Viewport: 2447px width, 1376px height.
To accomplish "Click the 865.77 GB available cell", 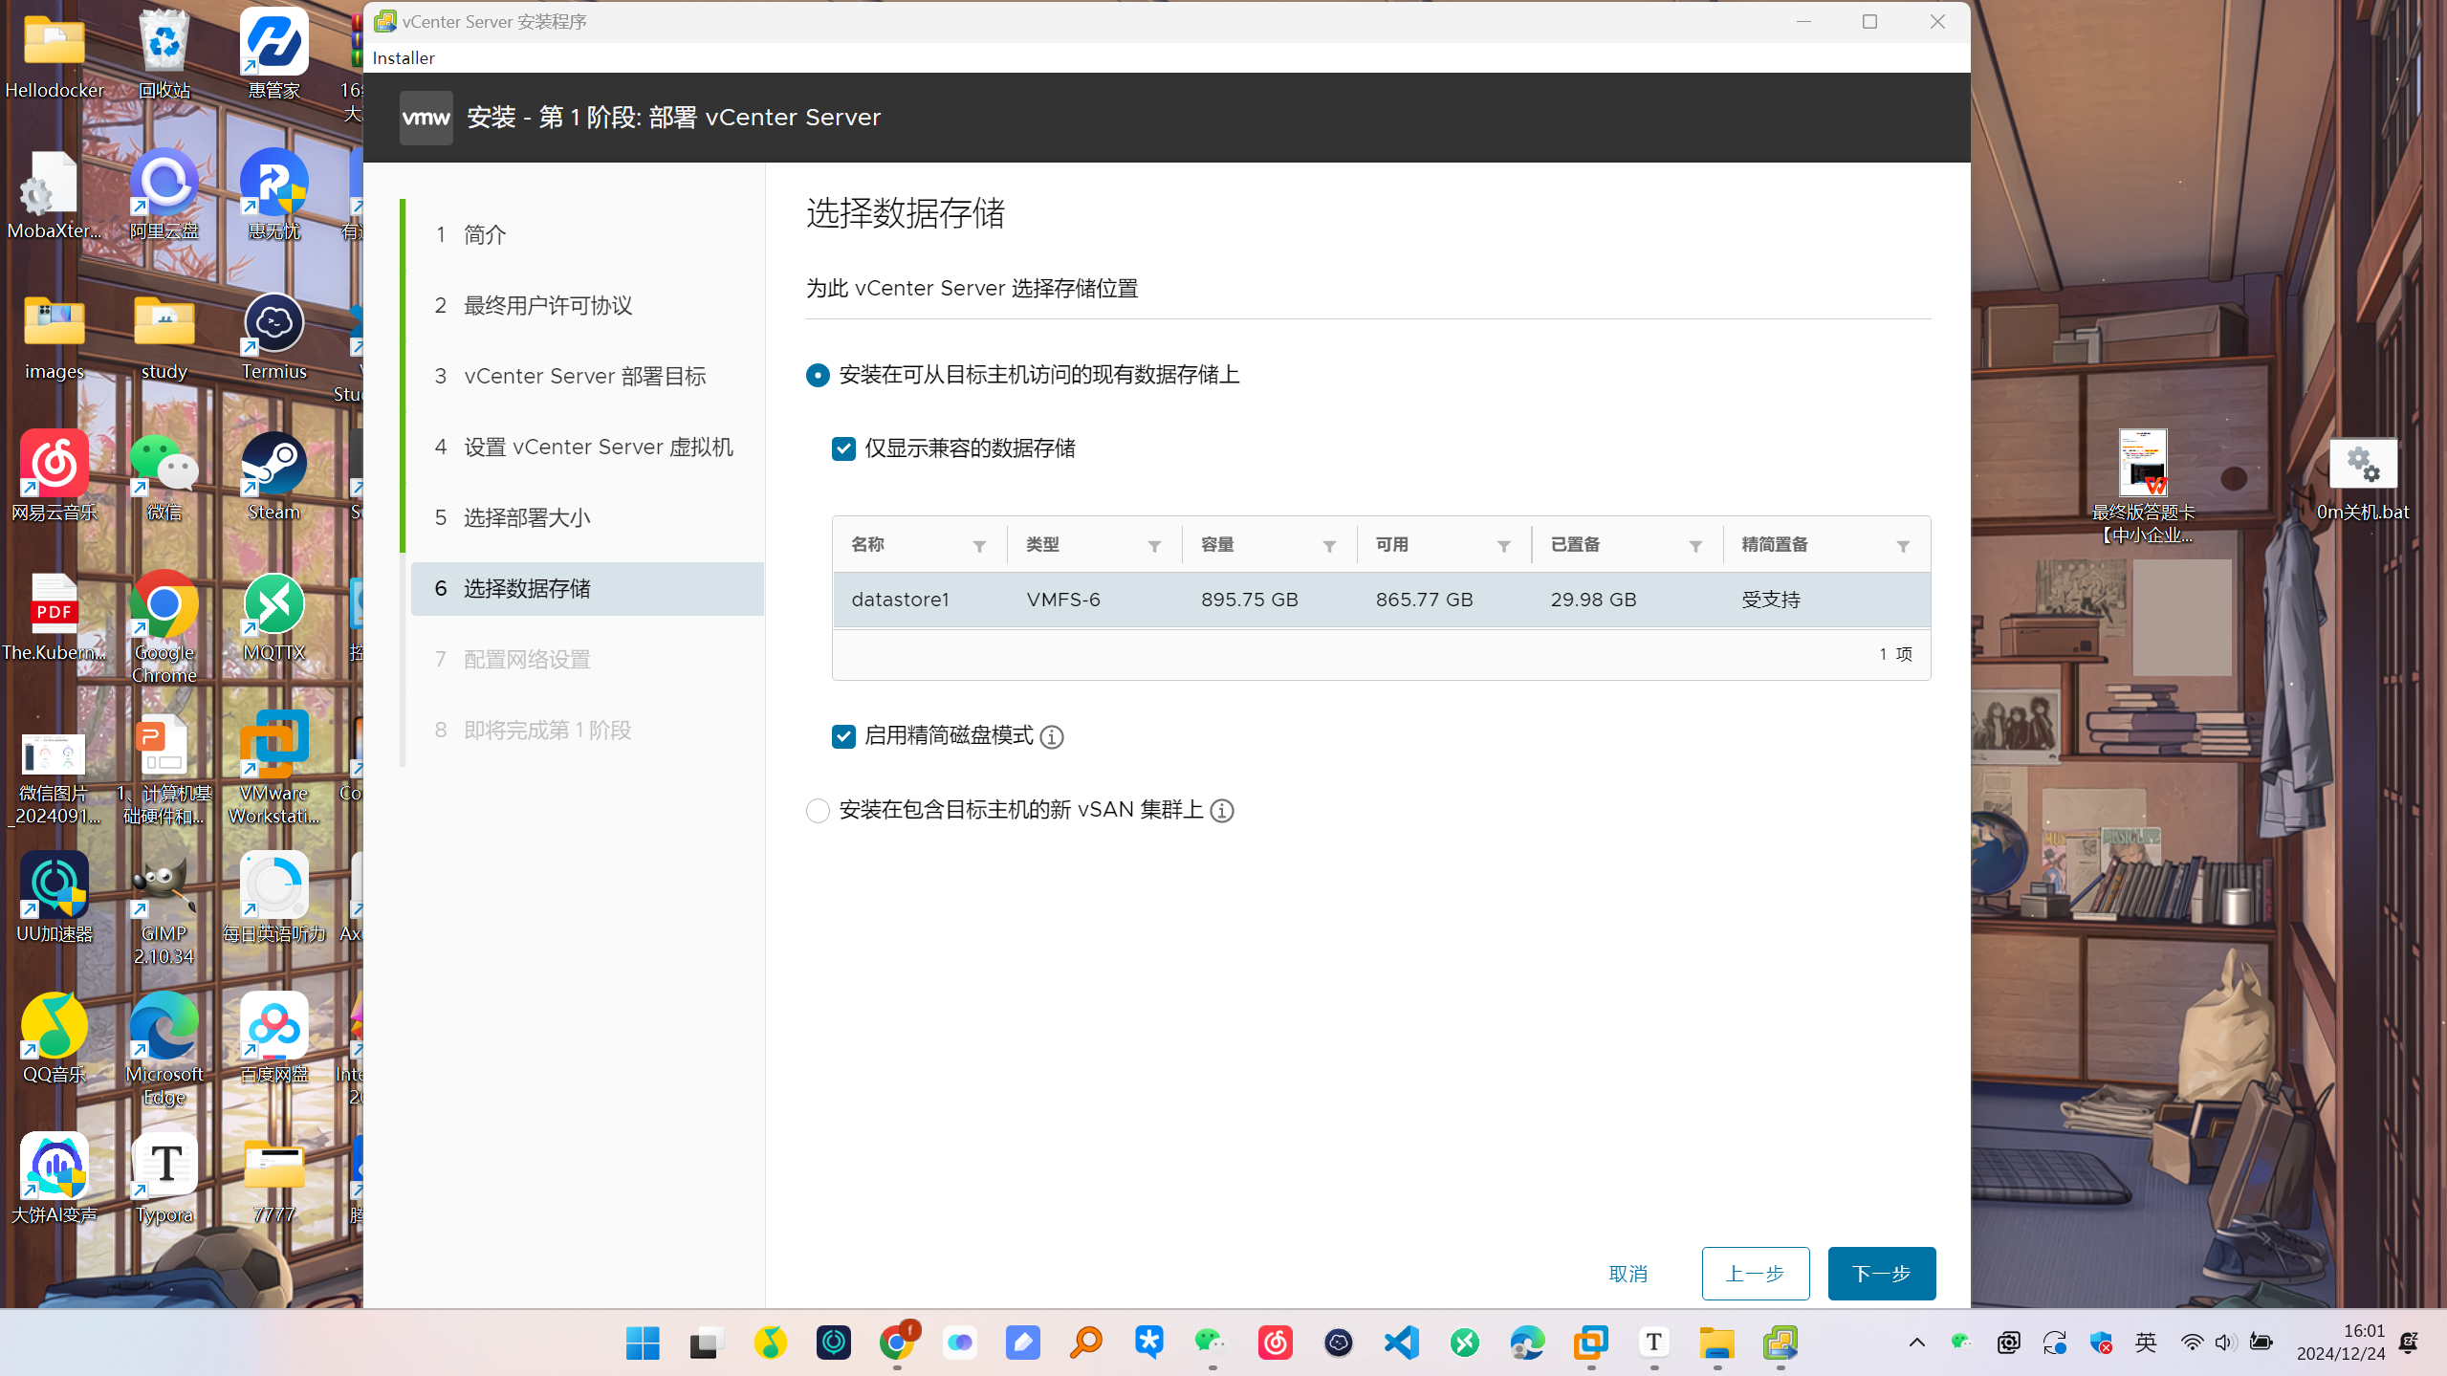I will pyautogui.click(x=1424, y=600).
